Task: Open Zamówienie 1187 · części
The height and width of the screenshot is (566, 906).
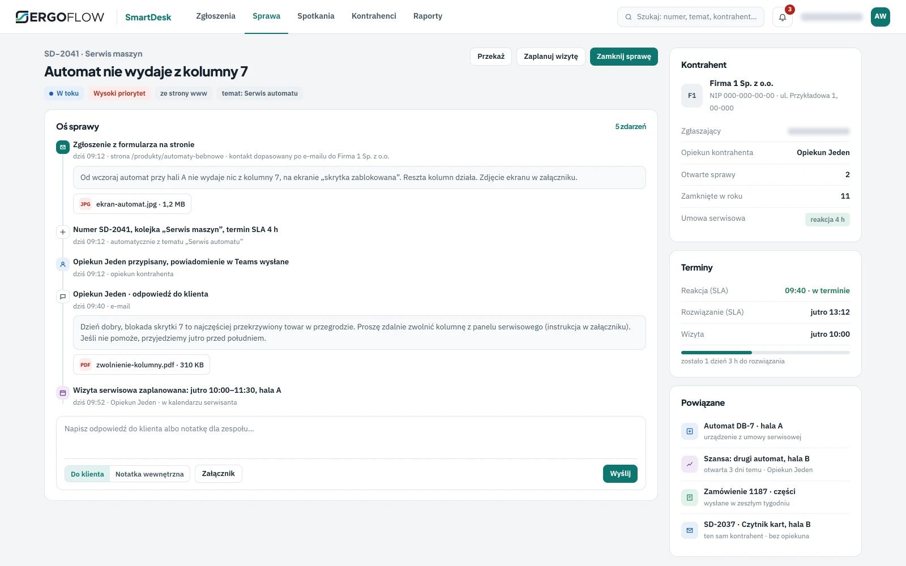Action: click(x=766, y=498)
